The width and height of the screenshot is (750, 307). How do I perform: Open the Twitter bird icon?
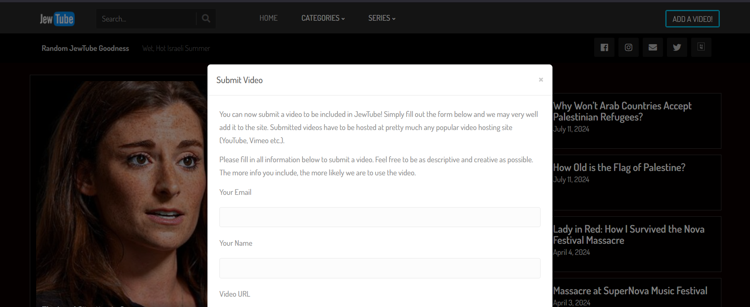677,47
